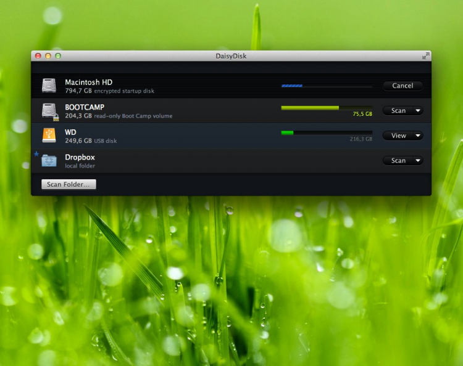View the WD disk results
The width and height of the screenshot is (463, 366).
(398, 136)
